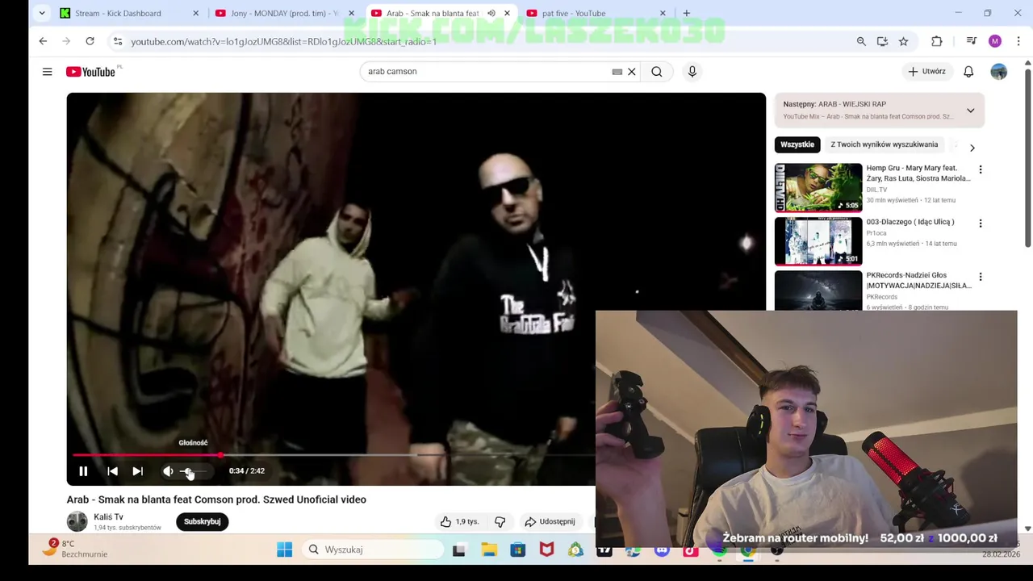Viewport: 1033px width, 581px height.
Task: Switch to pat five - YouTube tab
Action: [x=574, y=14]
